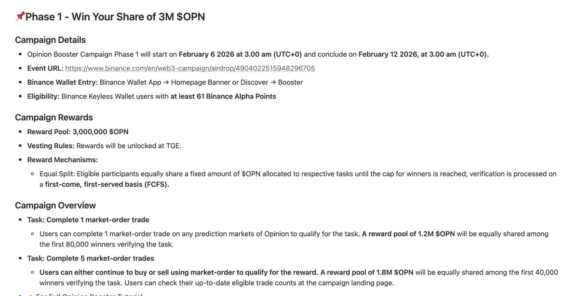The width and height of the screenshot is (578, 296).
Task: Click "at least 61 Binance Alpha Points" text
Action: [x=223, y=96]
